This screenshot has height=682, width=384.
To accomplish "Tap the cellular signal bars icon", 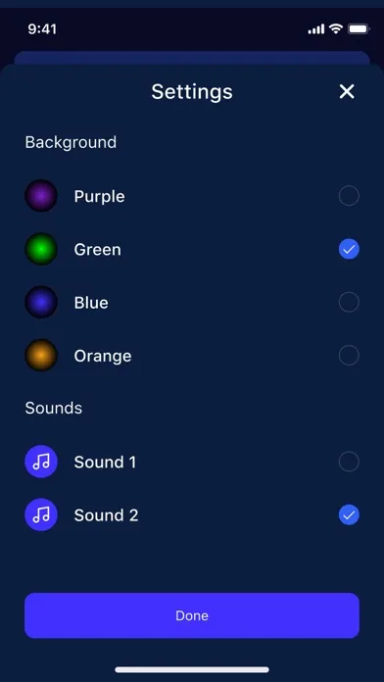I will tap(316, 29).
